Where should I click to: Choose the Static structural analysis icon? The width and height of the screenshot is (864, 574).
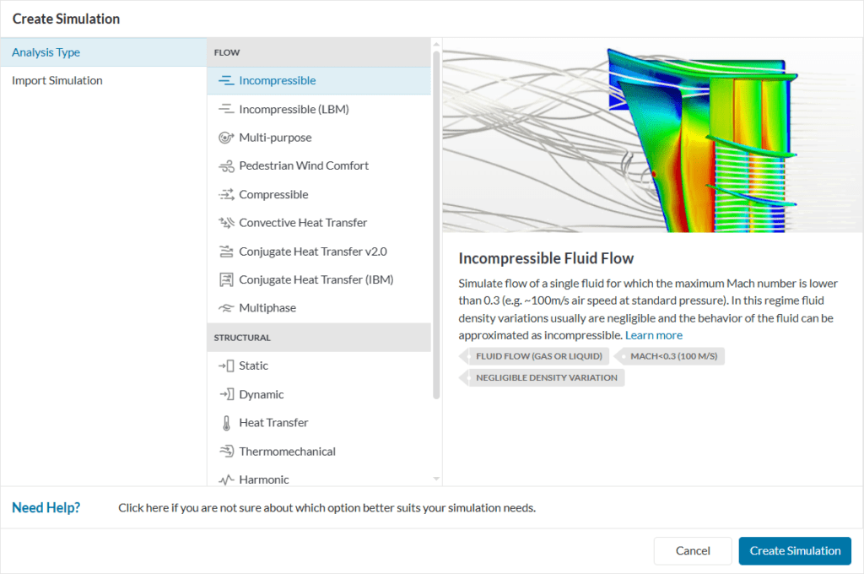[226, 365]
